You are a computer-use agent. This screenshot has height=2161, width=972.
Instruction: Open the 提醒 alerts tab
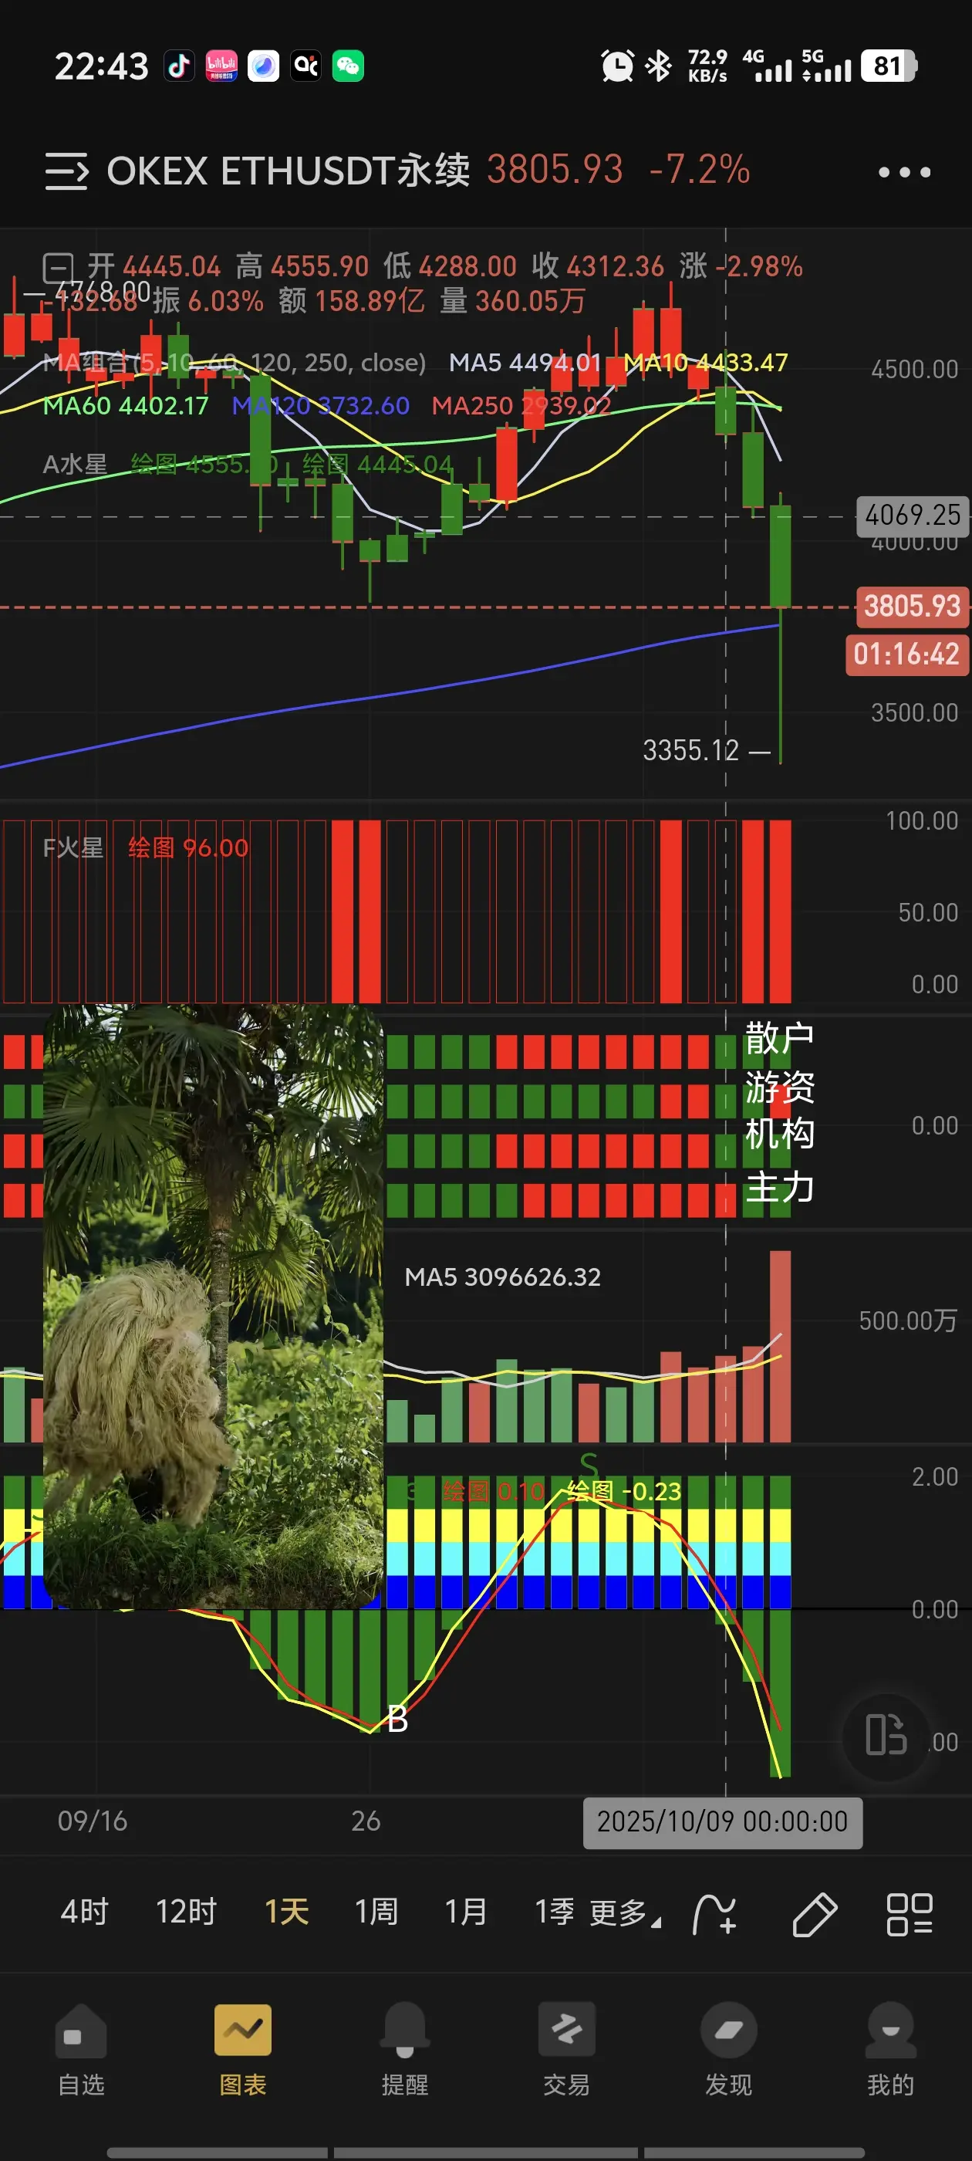point(405,2051)
